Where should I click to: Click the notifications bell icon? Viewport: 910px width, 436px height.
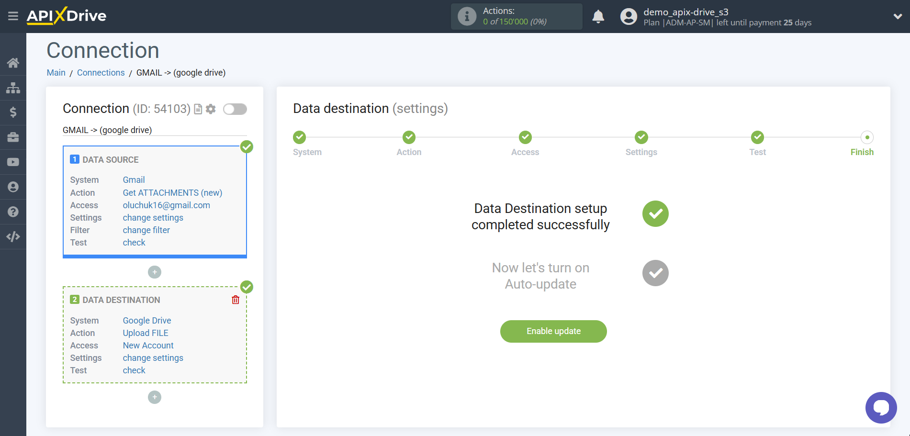coord(598,17)
